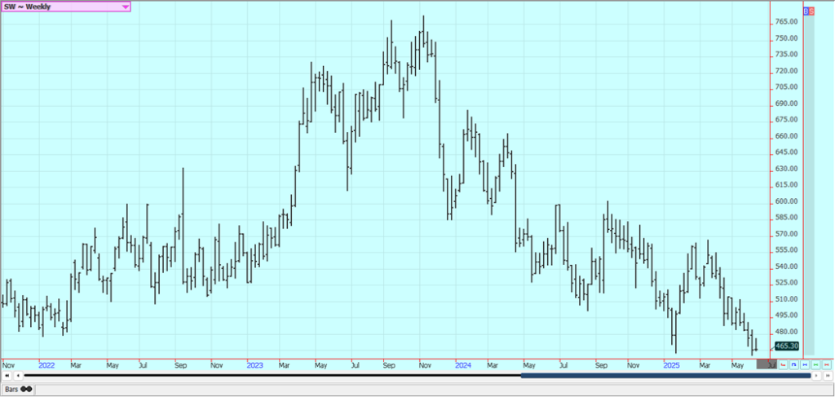Jump to the chart's earliest data

click(7, 376)
